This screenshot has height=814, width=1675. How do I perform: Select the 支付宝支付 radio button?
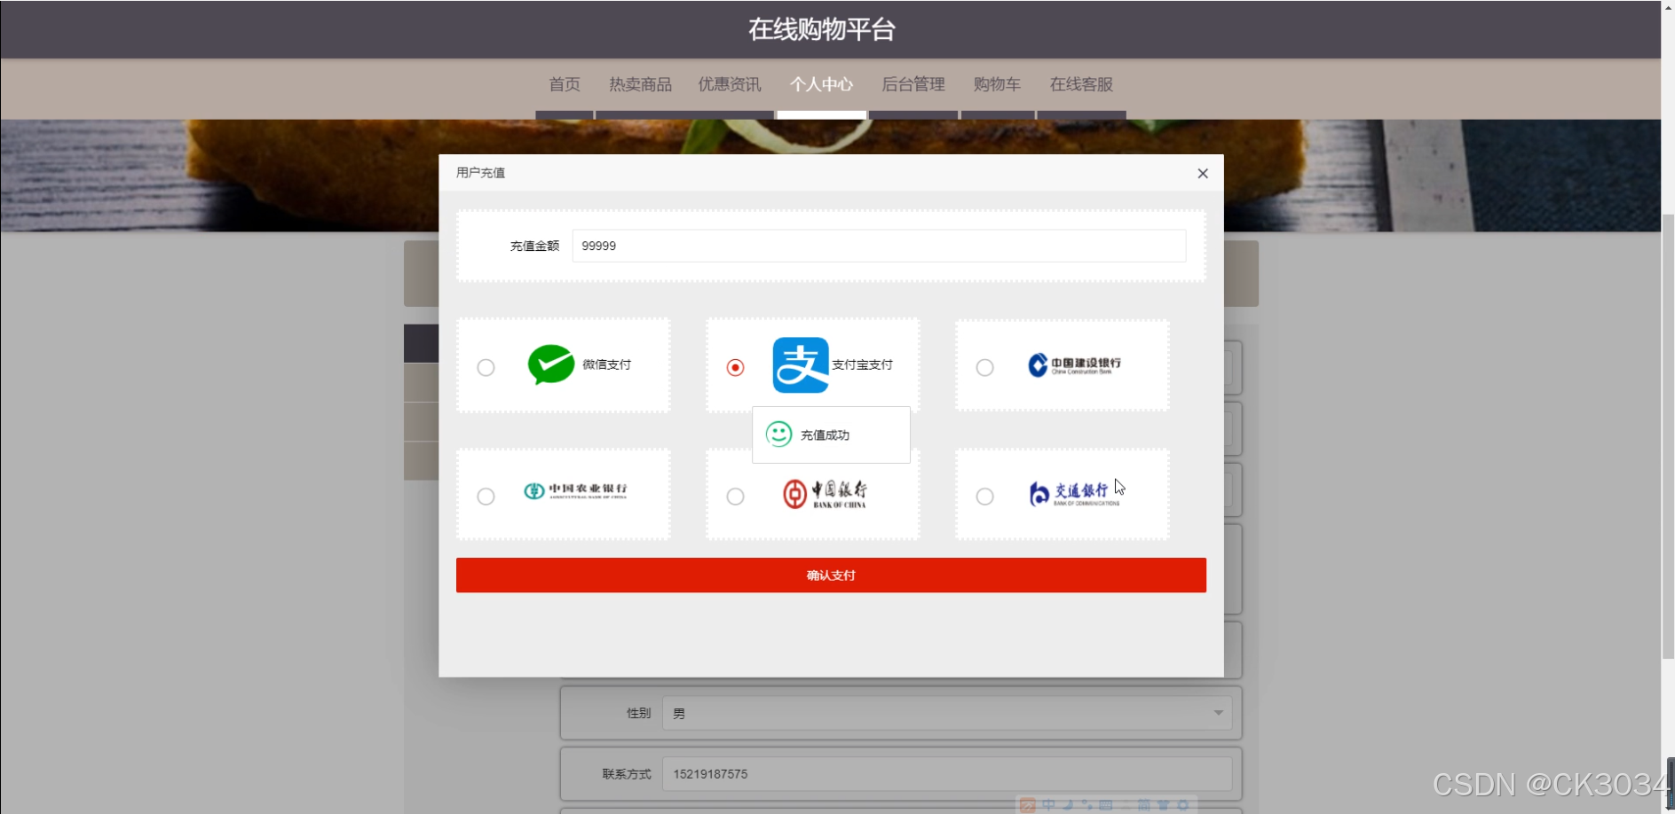[x=735, y=367]
